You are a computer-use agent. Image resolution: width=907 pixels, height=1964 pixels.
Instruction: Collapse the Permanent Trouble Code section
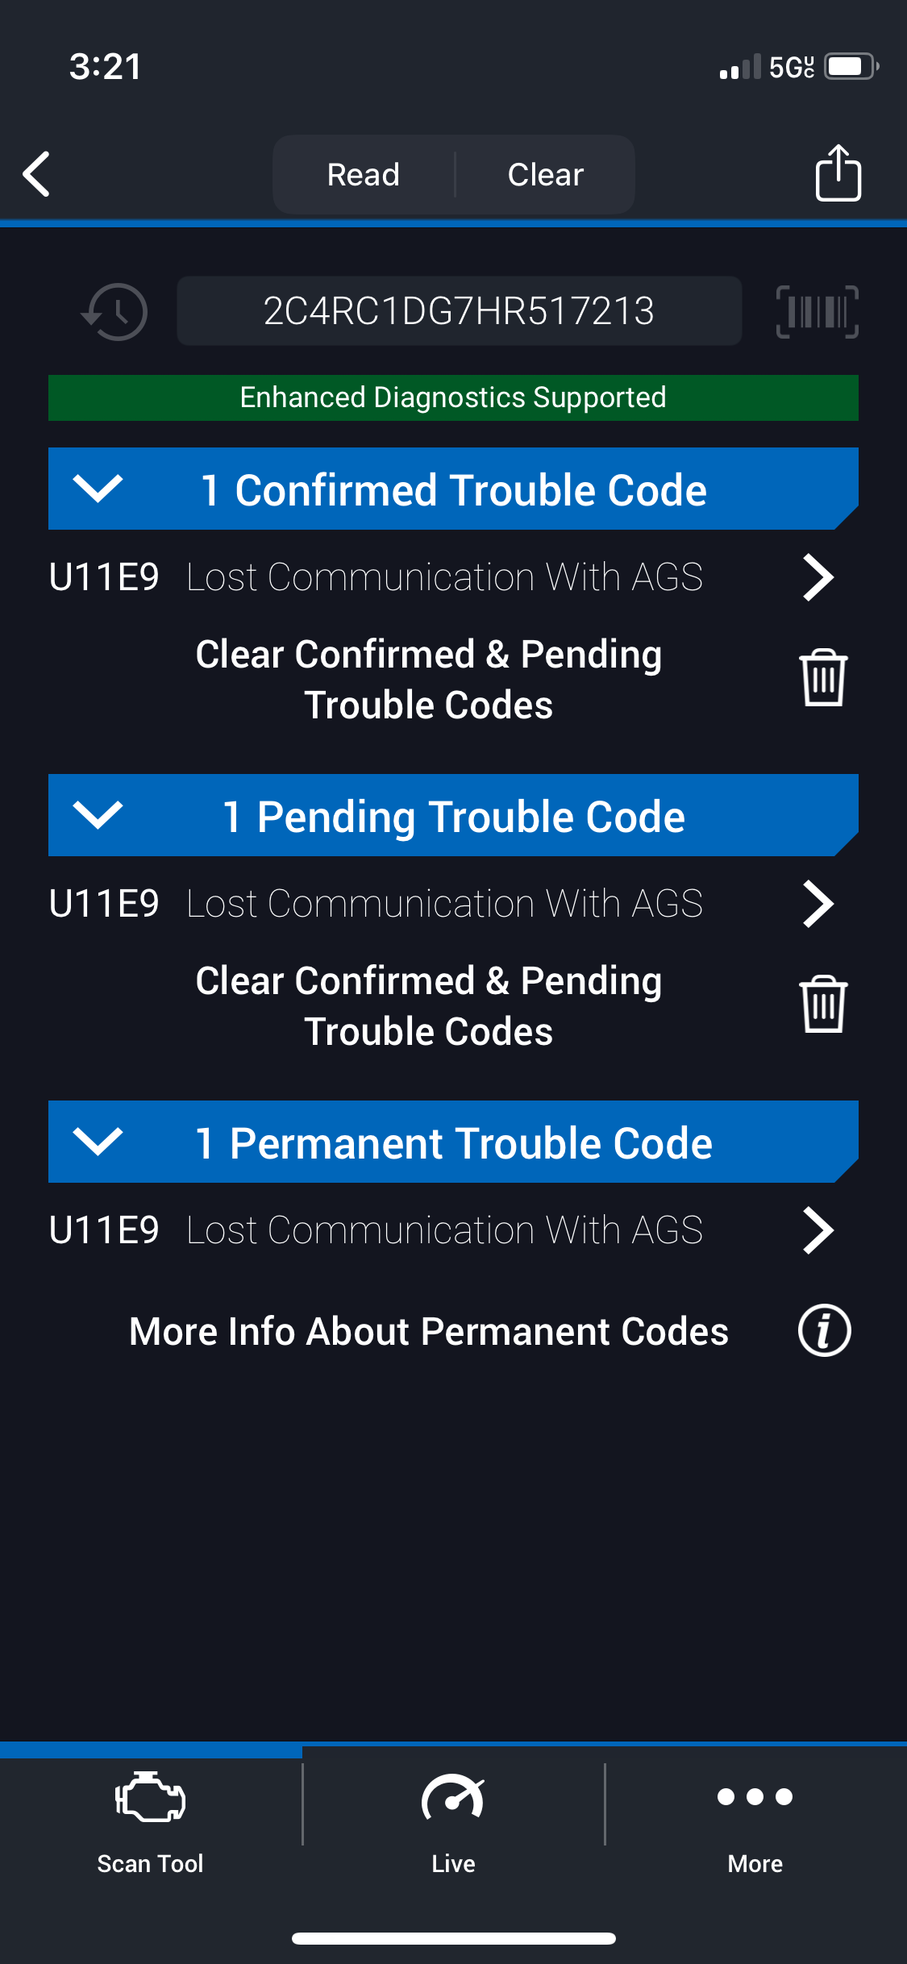pyautogui.click(x=98, y=1142)
